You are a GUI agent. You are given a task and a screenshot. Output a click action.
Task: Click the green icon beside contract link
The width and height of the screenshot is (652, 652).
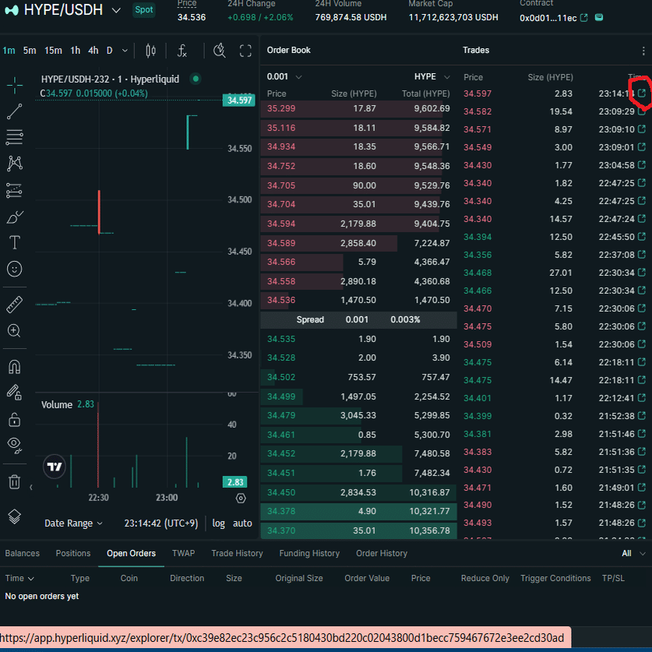click(599, 17)
